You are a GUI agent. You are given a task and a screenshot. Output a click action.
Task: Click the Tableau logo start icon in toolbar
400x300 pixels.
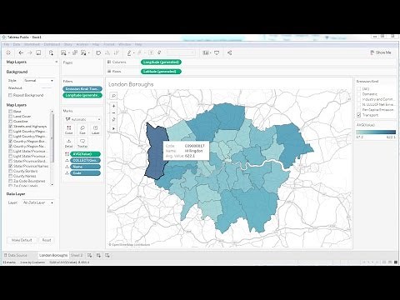tap(8, 52)
